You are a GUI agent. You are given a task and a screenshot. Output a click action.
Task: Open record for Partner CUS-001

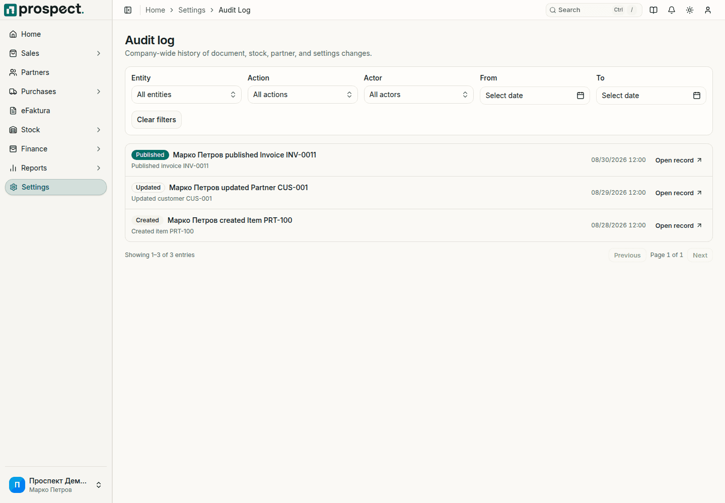point(679,193)
